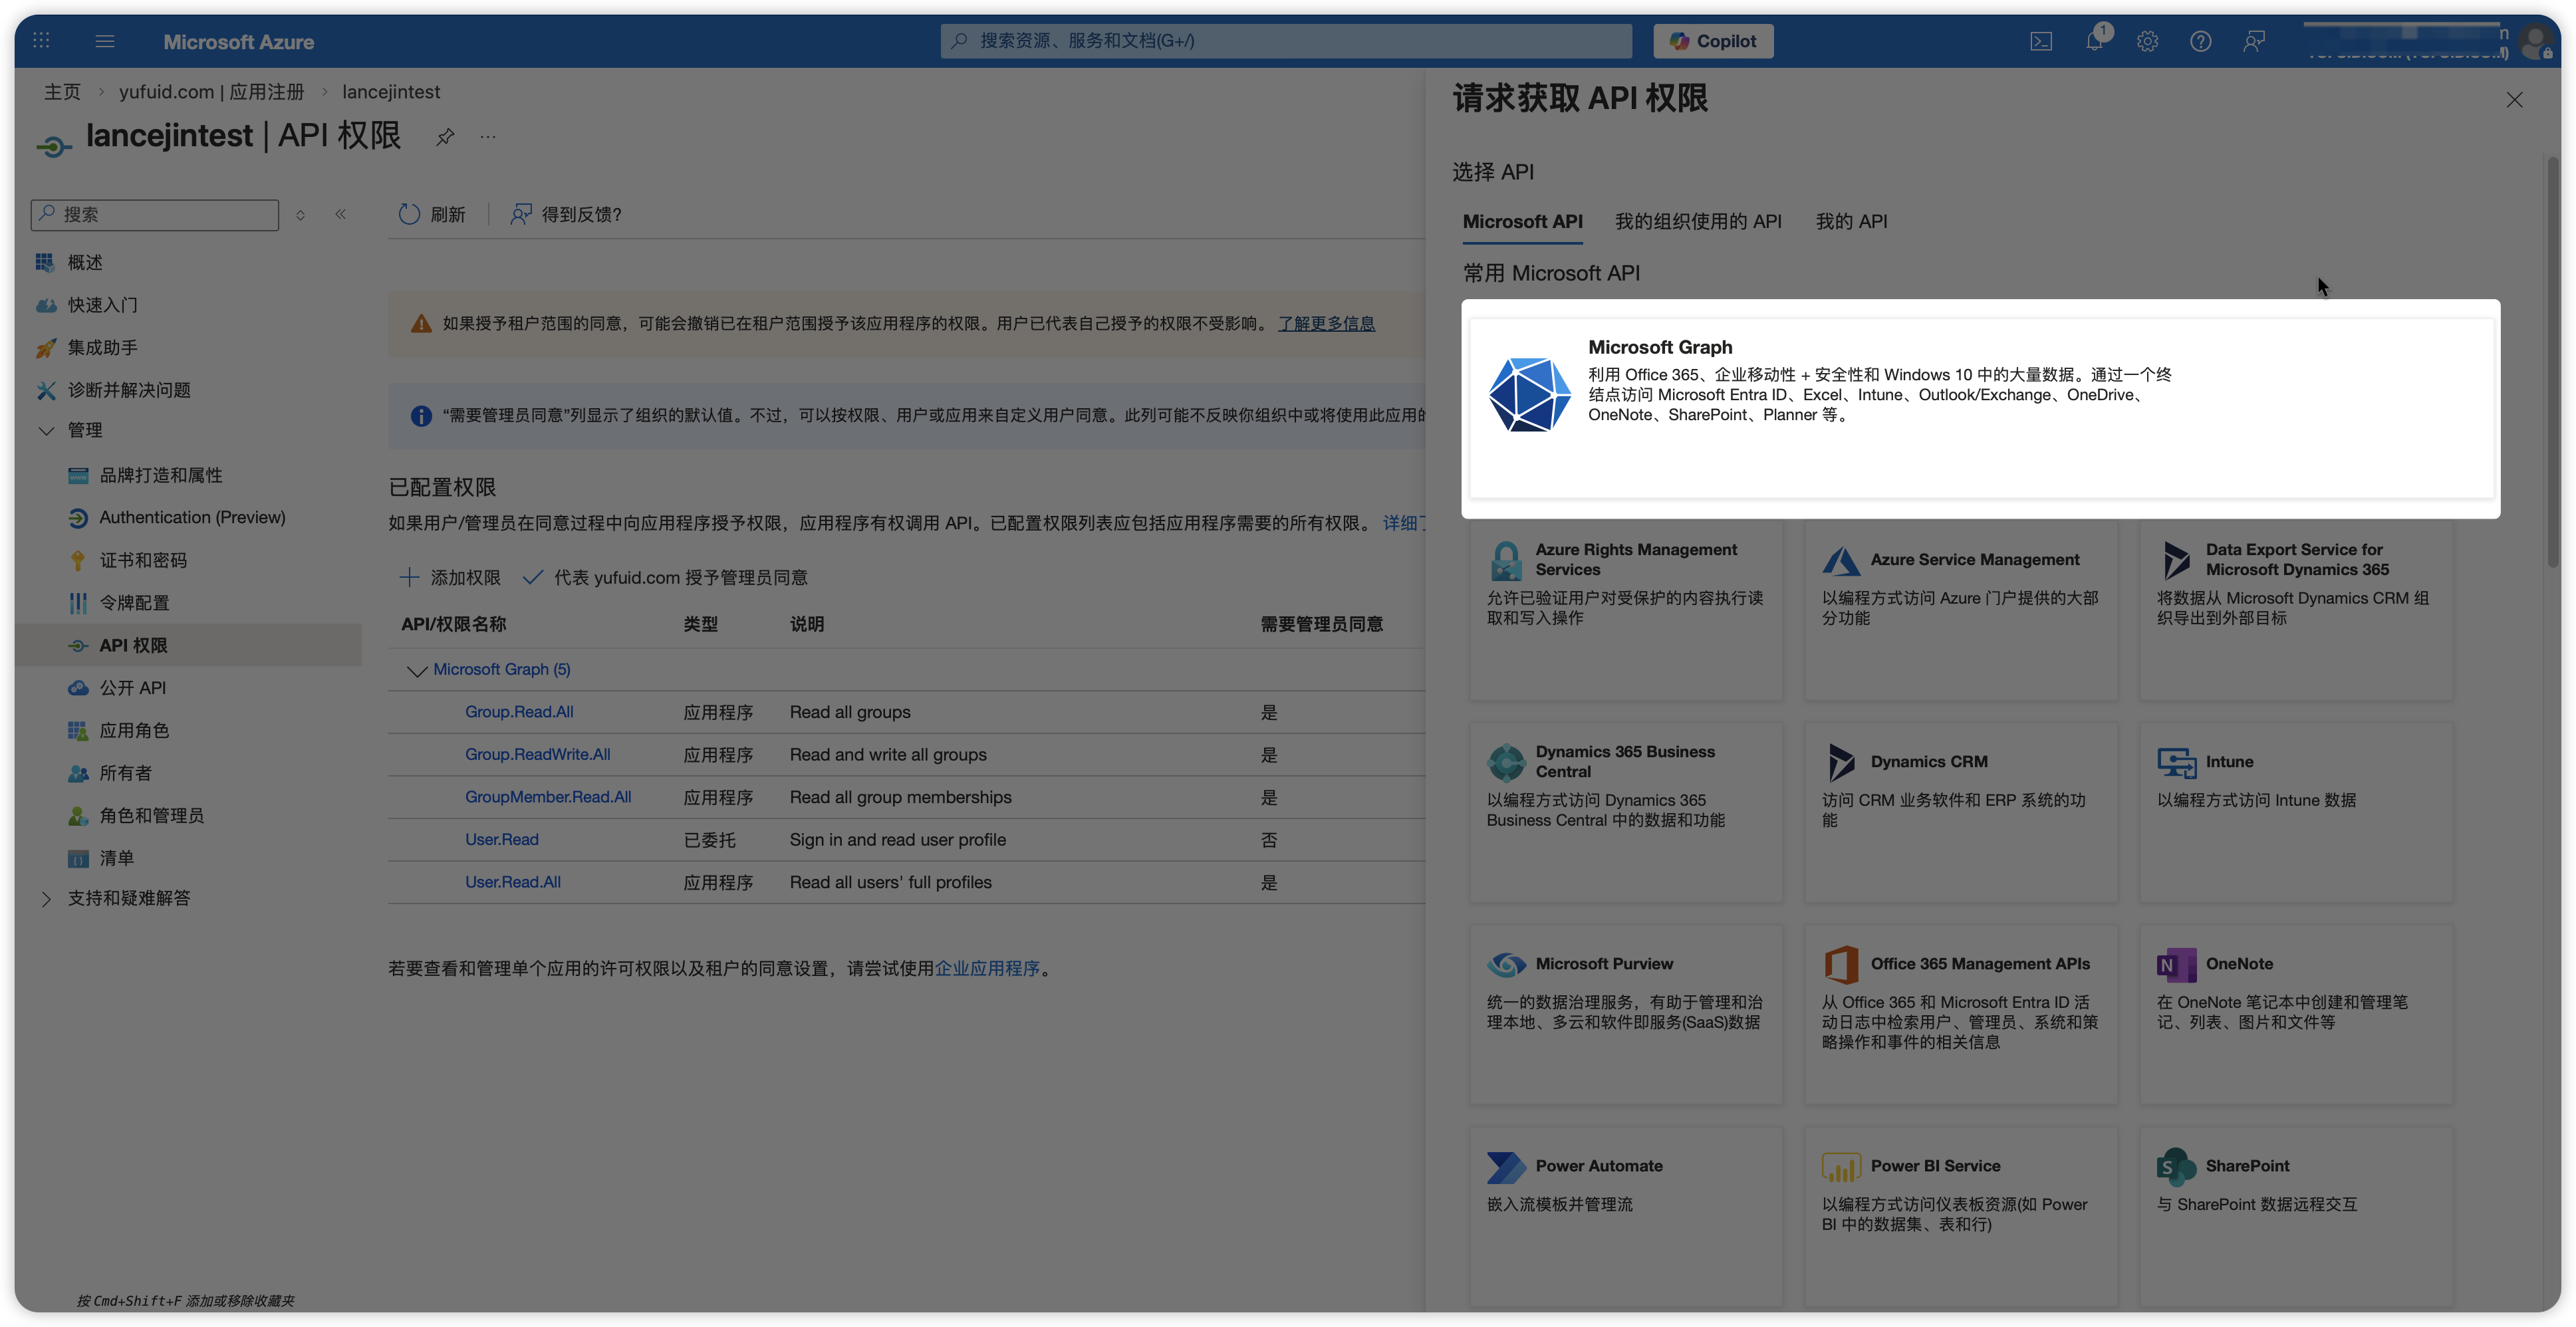This screenshot has width=2576, height=1327.
Task: Expand the 支持和疑难解答 section
Action: pyautogui.click(x=46, y=898)
